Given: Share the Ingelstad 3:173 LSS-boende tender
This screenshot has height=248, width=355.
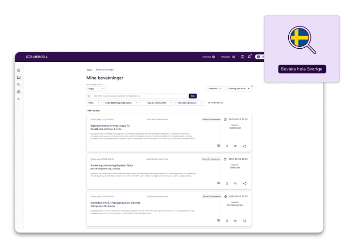Looking at the screenshot, I should point(245,220).
